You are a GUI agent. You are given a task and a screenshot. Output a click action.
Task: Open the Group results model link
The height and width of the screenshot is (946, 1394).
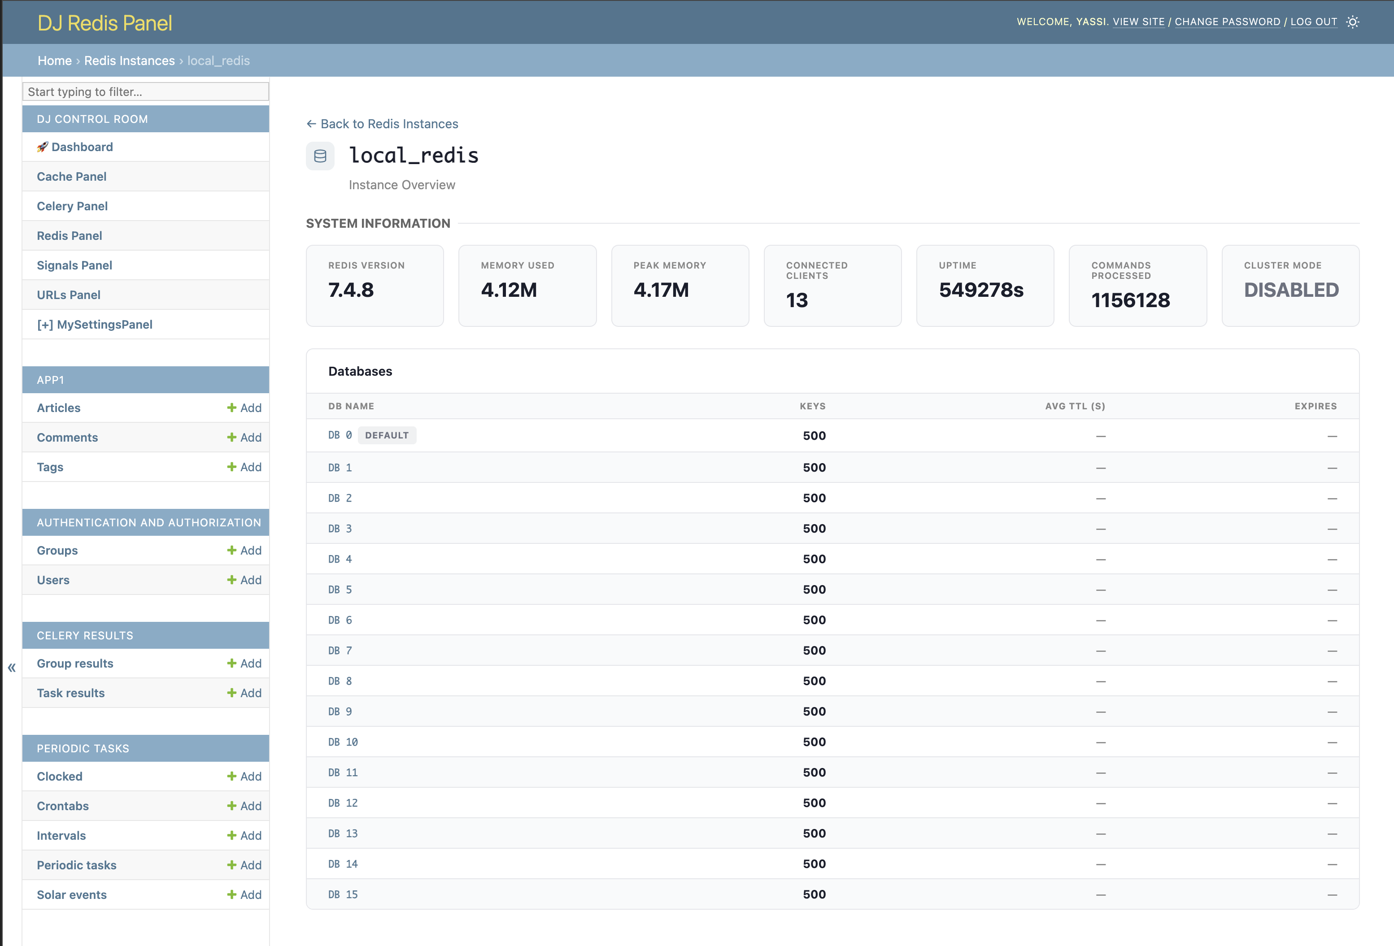pos(75,663)
